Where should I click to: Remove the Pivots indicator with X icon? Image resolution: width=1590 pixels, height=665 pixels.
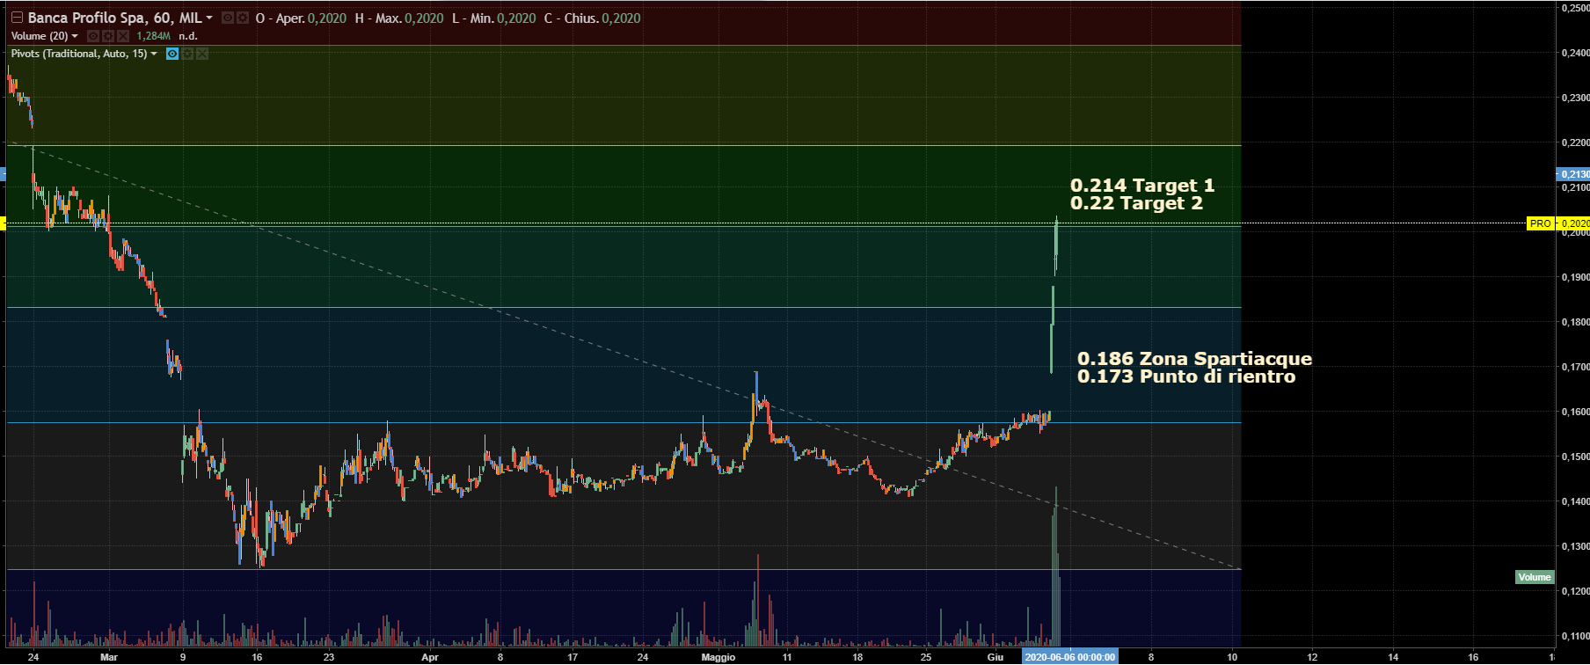coord(202,54)
